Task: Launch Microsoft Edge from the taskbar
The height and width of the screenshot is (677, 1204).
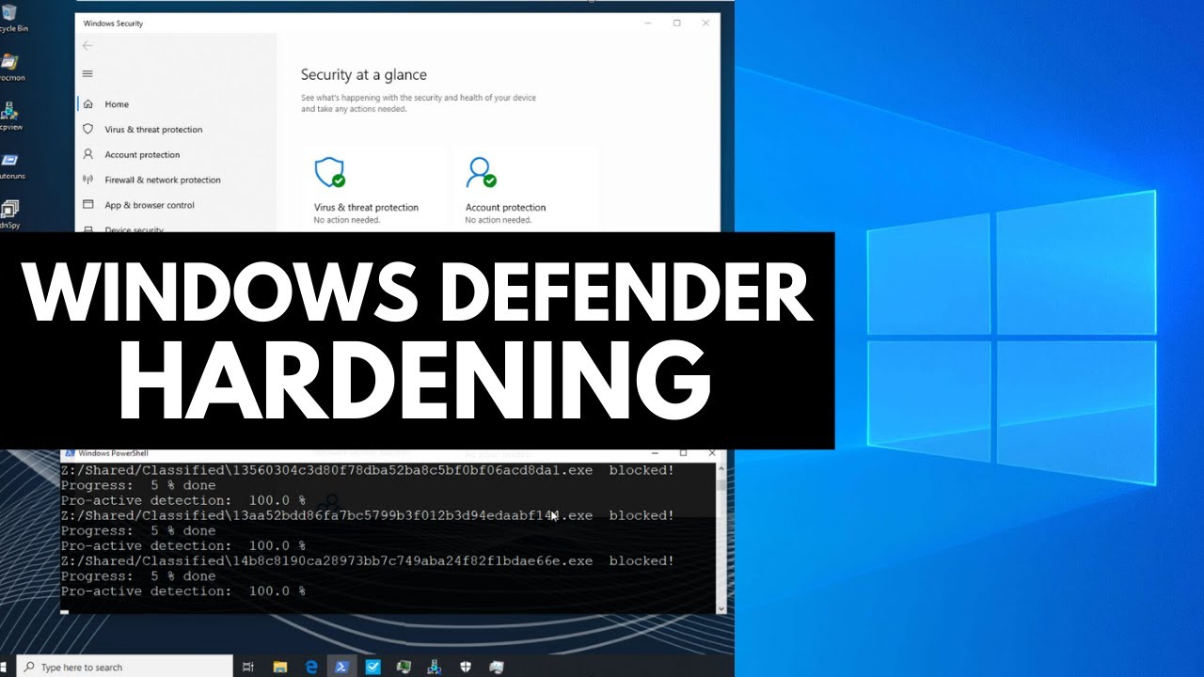Action: tap(311, 667)
